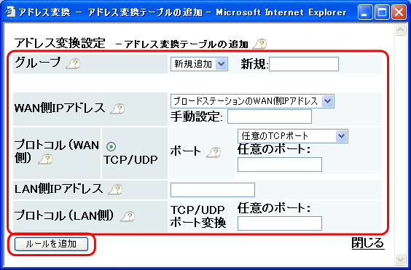Screen dimensions: 411x270
Task: Click LAN-side 任意のポート input under ポート変換
Action: pyautogui.click(x=280, y=223)
